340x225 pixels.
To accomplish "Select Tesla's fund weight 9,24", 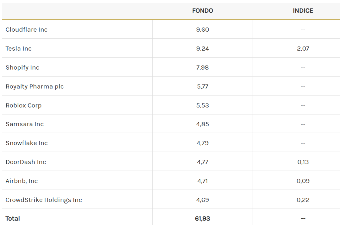I will tap(203, 49).
